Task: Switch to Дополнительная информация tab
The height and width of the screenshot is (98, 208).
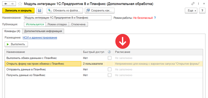Action: coord(43,31)
